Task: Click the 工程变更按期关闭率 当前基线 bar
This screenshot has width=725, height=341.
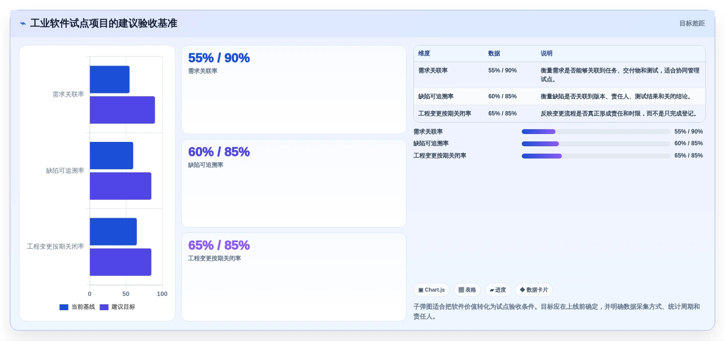Action: click(113, 231)
